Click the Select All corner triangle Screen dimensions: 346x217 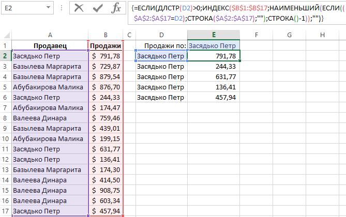point(6,35)
